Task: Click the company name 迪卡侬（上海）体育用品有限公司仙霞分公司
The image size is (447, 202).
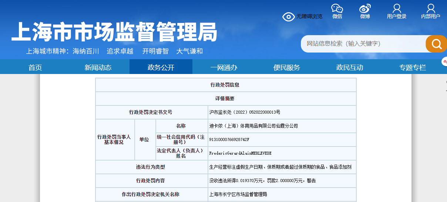Action: point(253,126)
